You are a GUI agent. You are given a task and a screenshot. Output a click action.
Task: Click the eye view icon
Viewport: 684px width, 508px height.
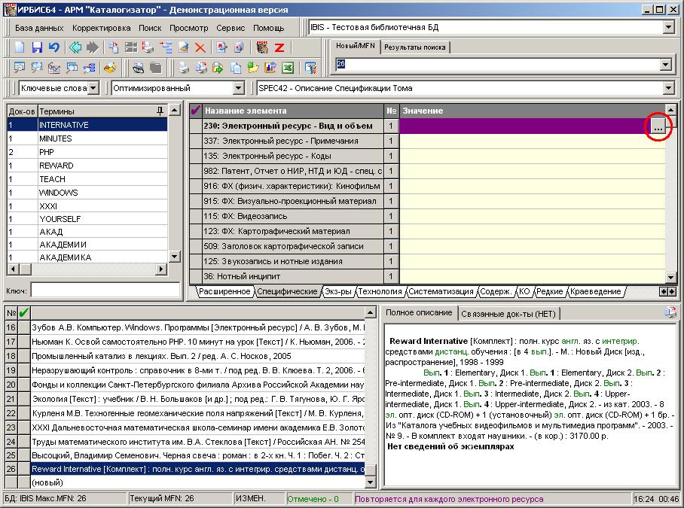(139, 68)
